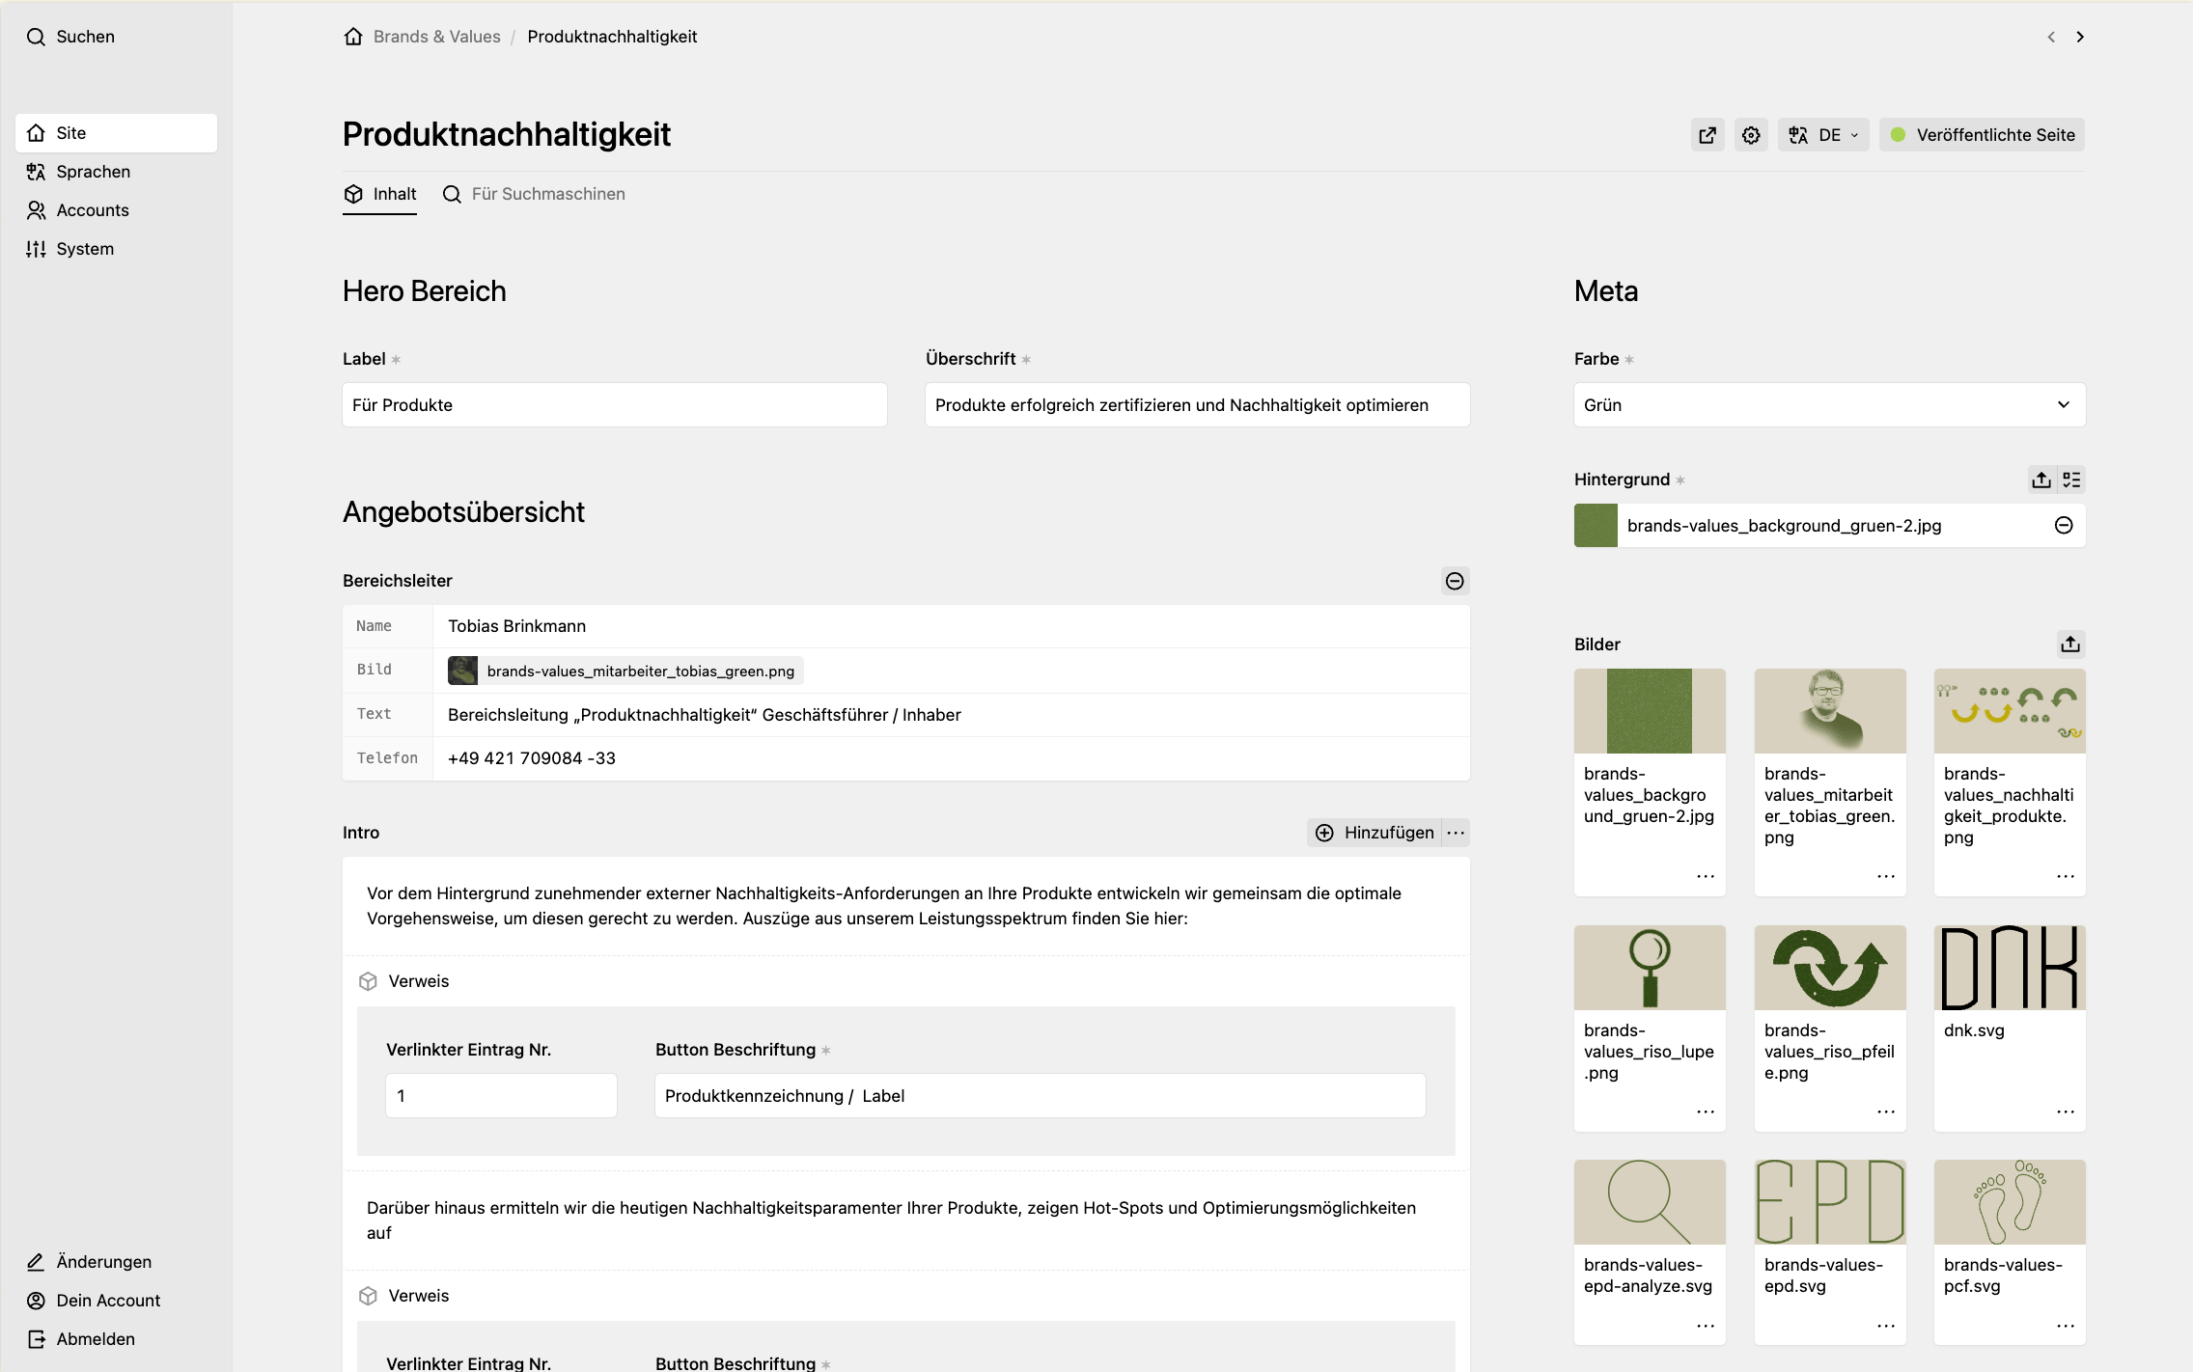Click Produktnachhaltigkeit breadcrumb link
The width and height of the screenshot is (2193, 1372).
[x=612, y=37]
